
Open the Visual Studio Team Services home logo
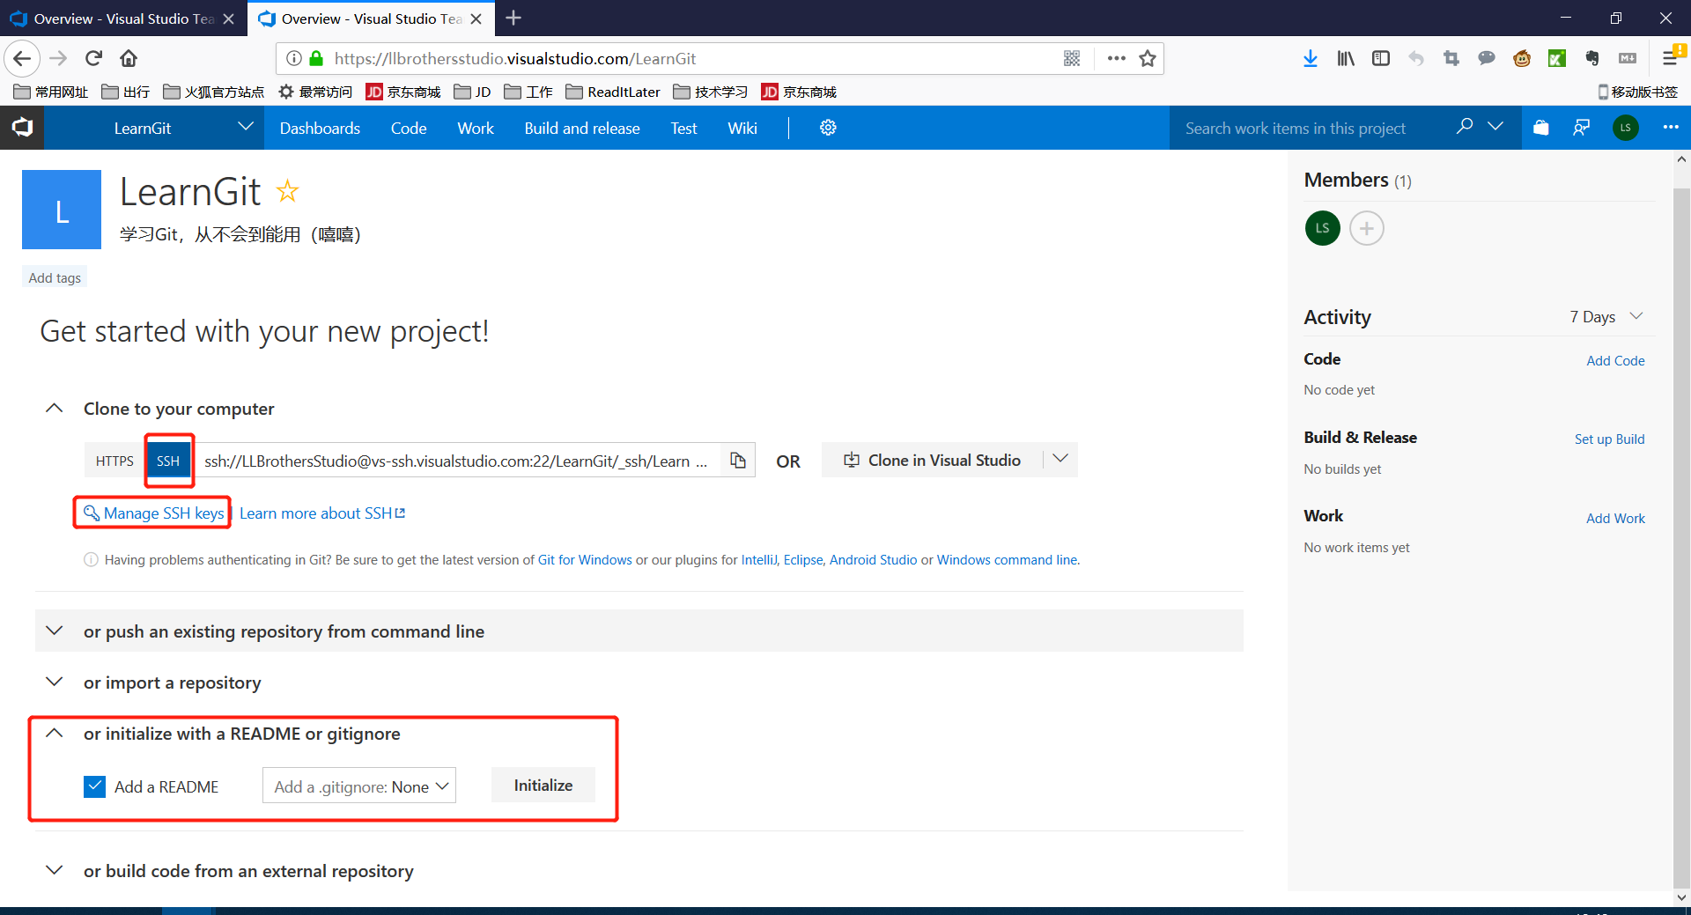(22, 128)
